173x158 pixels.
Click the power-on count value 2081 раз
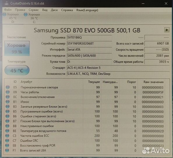[x=157, y=56]
